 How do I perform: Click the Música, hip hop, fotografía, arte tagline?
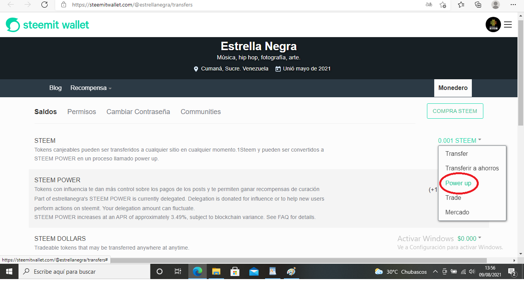click(259, 58)
